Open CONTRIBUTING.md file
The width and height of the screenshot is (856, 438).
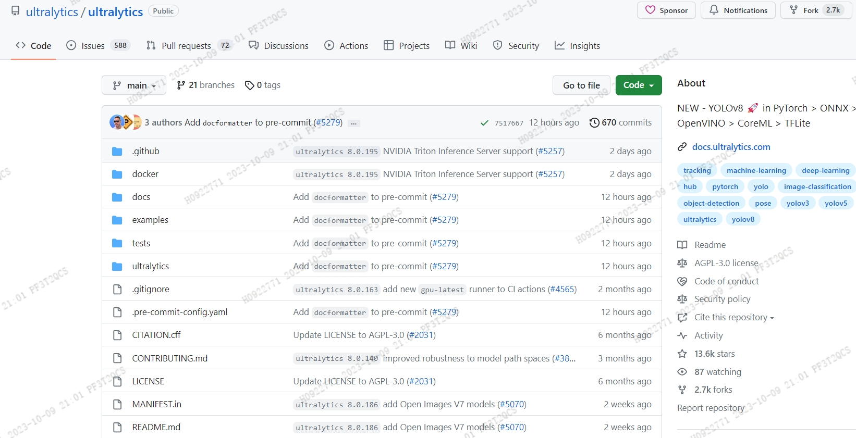point(169,358)
